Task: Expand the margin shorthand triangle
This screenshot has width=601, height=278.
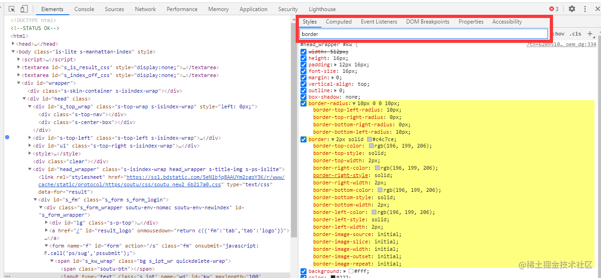Action: [x=333, y=78]
